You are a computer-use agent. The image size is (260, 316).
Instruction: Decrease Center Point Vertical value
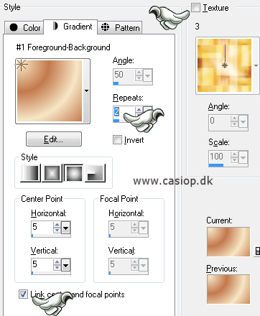[57, 268]
